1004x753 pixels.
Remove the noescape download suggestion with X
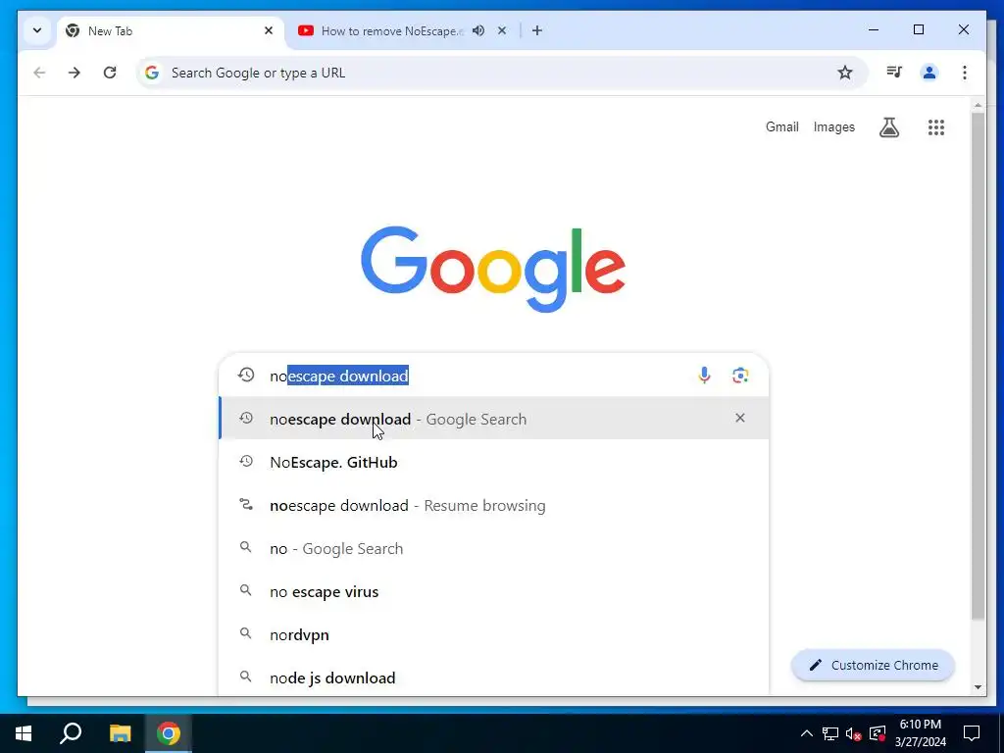[x=740, y=418]
